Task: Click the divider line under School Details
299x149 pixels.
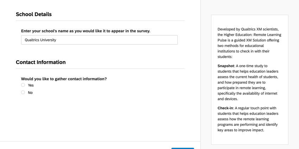Action: click(100, 21)
